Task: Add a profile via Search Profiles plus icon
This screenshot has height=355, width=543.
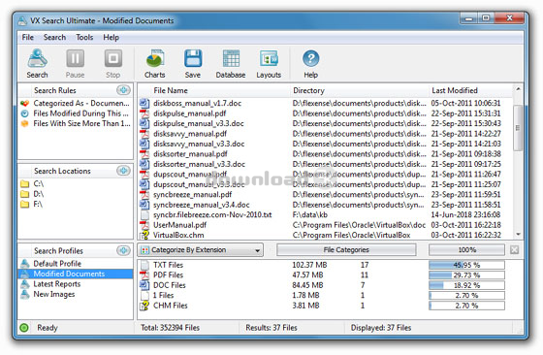Action: tap(123, 250)
